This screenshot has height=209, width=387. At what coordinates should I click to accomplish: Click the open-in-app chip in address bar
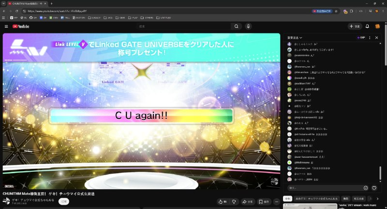(322, 11)
